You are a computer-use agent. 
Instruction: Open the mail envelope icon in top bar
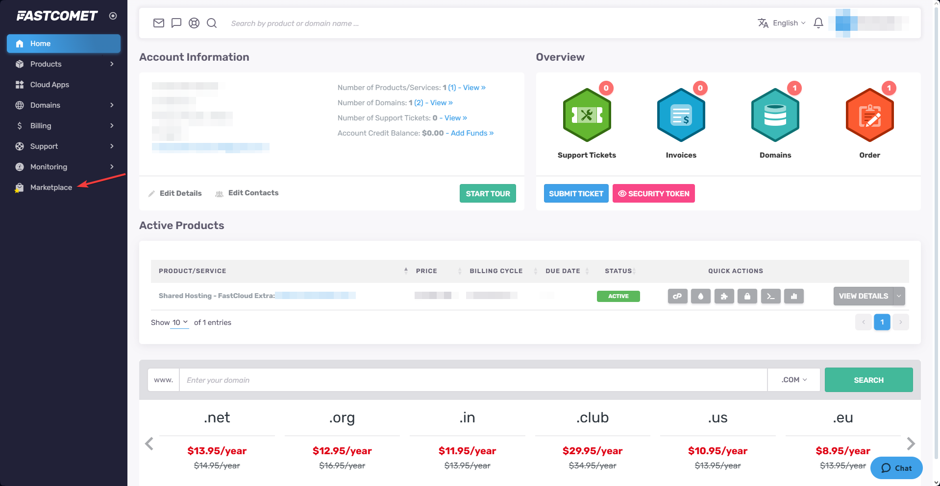159,23
